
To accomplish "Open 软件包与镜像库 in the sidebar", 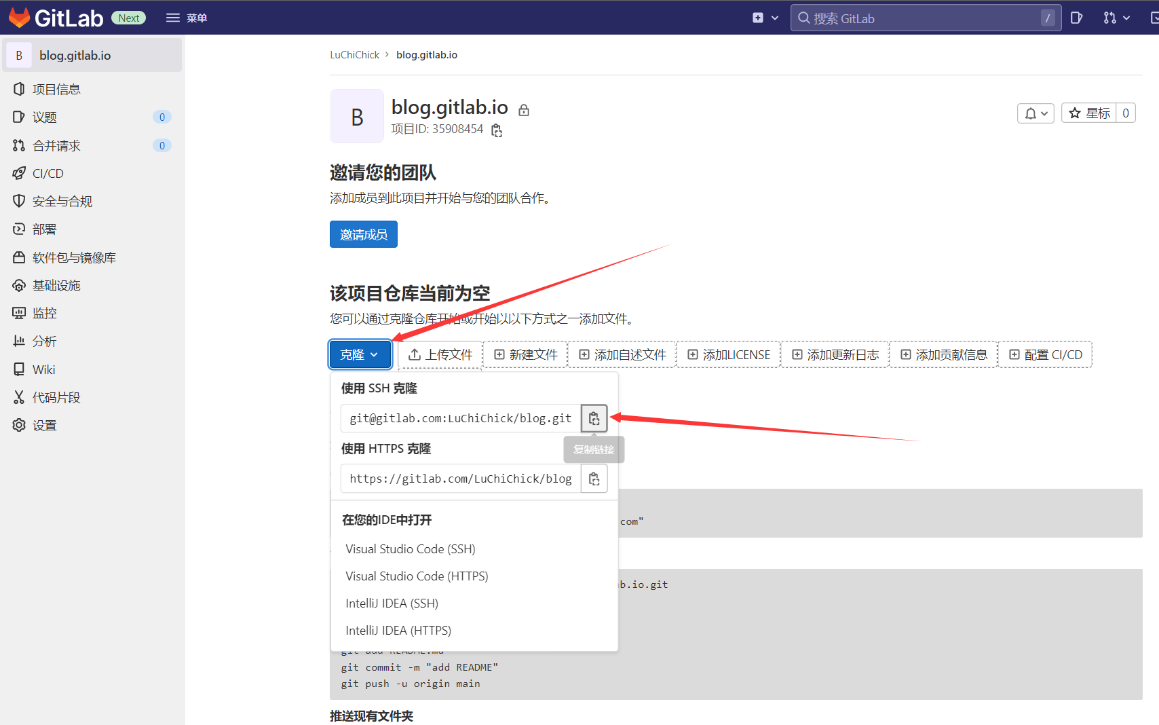I will pyautogui.click(x=92, y=257).
